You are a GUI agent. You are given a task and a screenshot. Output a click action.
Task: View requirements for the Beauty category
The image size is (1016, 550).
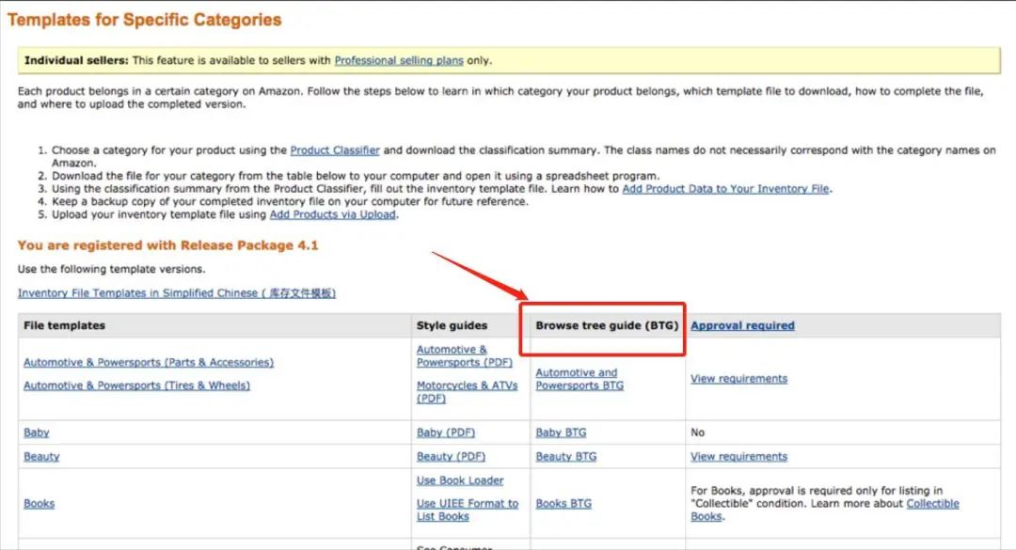(x=738, y=457)
